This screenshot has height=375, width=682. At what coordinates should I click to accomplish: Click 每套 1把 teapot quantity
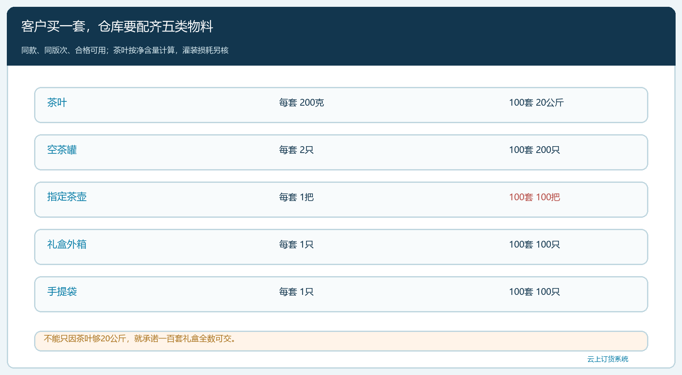tap(296, 197)
